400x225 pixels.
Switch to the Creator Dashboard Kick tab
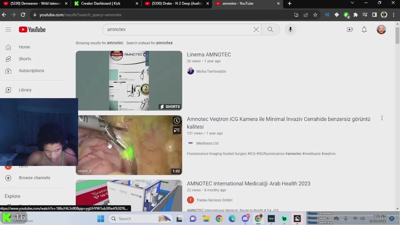tap(106, 3)
